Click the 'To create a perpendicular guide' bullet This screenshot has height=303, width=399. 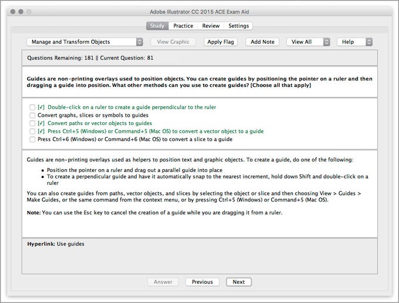[207, 180]
